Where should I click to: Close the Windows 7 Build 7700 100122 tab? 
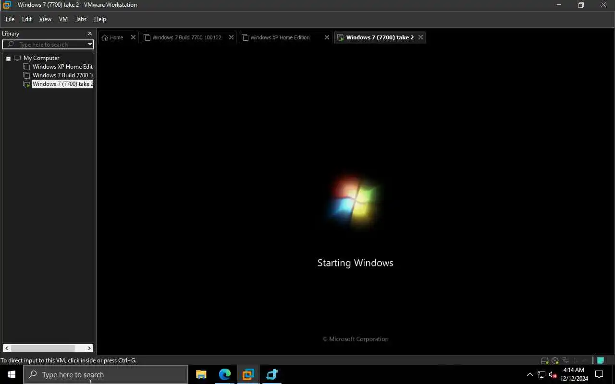tap(231, 37)
